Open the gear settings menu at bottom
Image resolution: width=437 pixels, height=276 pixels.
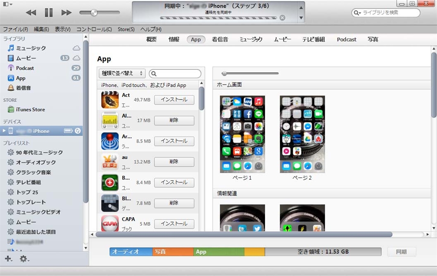pos(24,259)
